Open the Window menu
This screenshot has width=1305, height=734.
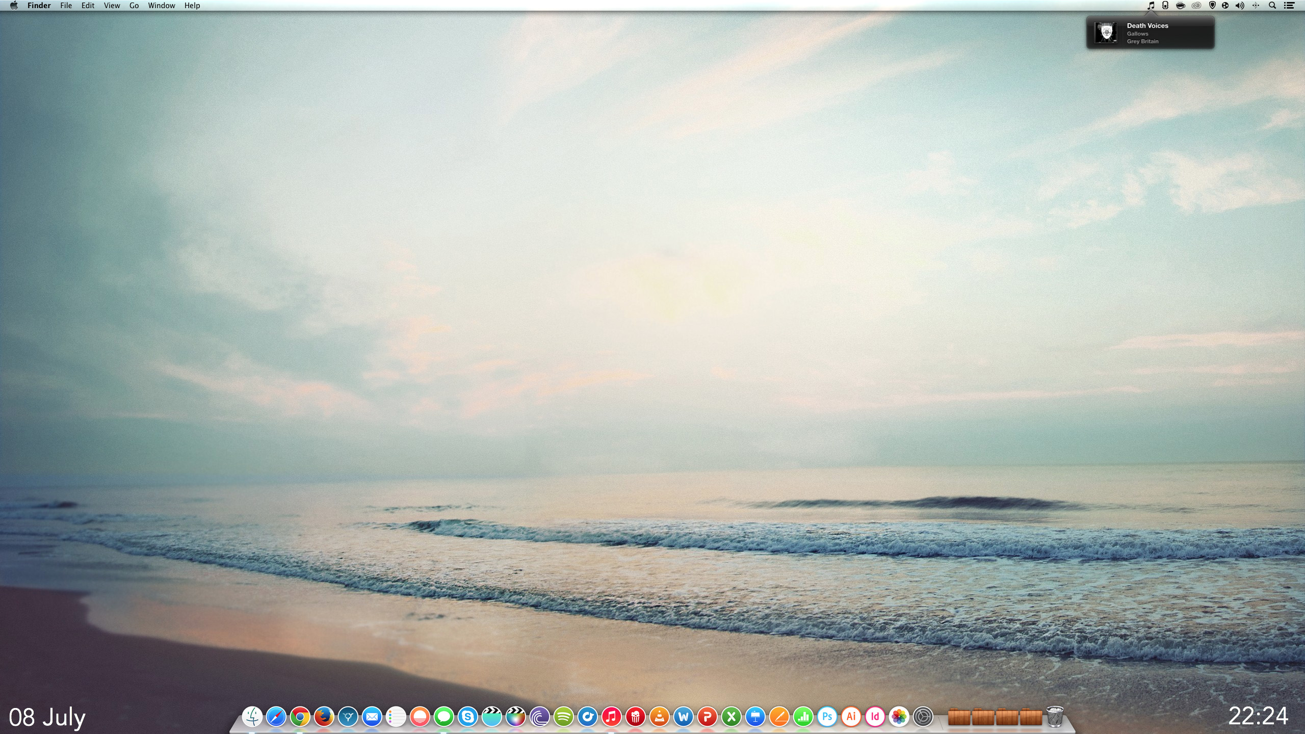pos(162,6)
